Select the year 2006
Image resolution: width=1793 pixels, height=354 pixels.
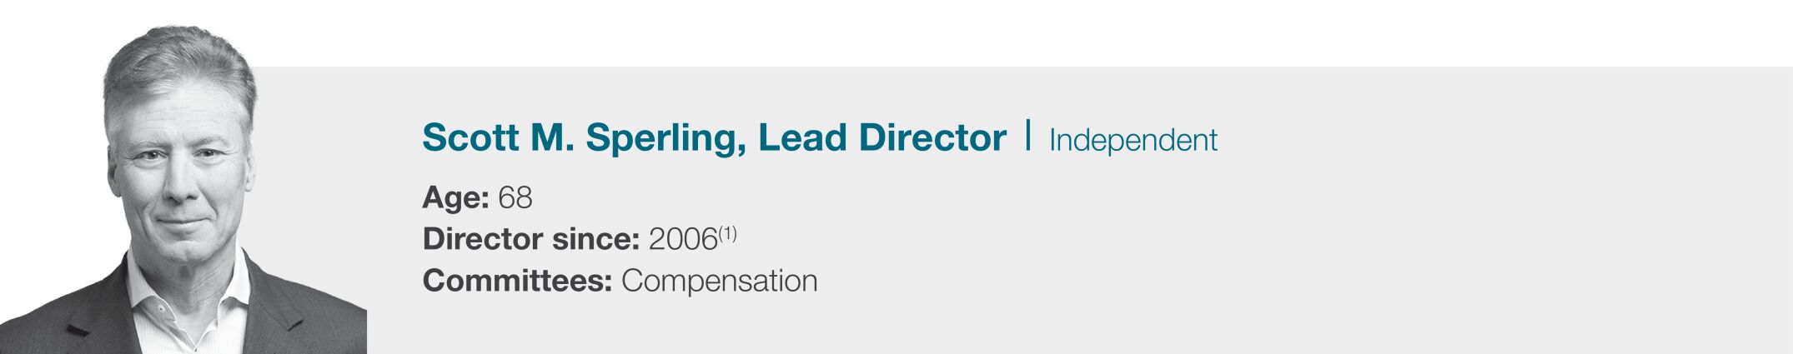pyautogui.click(x=682, y=239)
